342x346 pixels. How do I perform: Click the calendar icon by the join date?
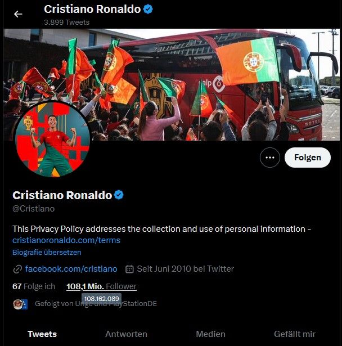point(129,269)
